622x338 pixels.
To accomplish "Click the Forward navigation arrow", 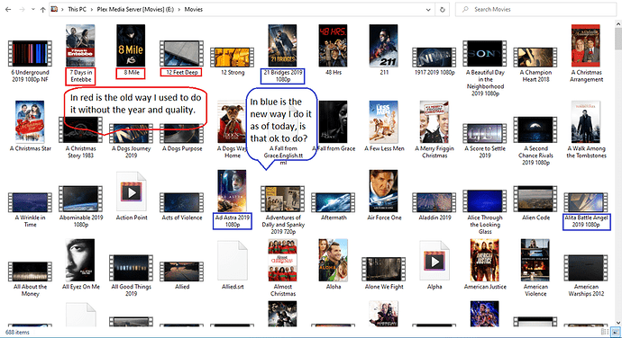I will coord(22,10).
